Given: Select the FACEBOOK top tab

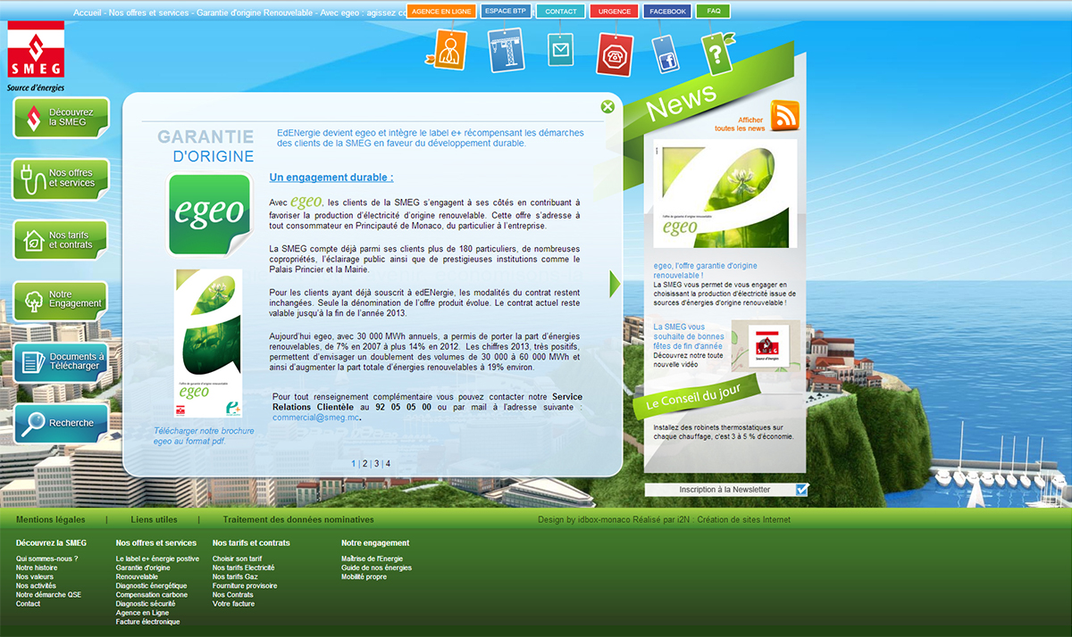Looking at the screenshot, I should click(x=667, y=12).
